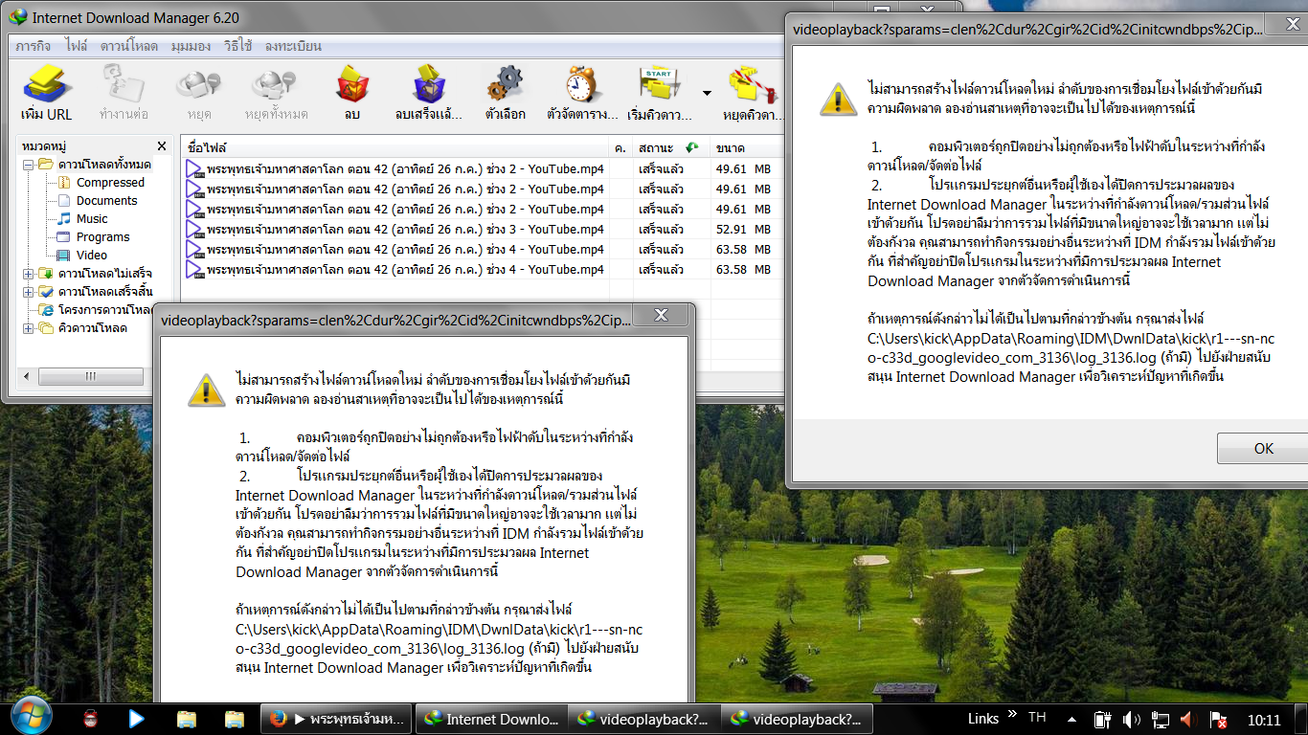Viewport: 1308px width, 735px height.
Task: Collapse the ดาวน์โหลดทั้งหมด tree node
Action: tap(29, 165)
